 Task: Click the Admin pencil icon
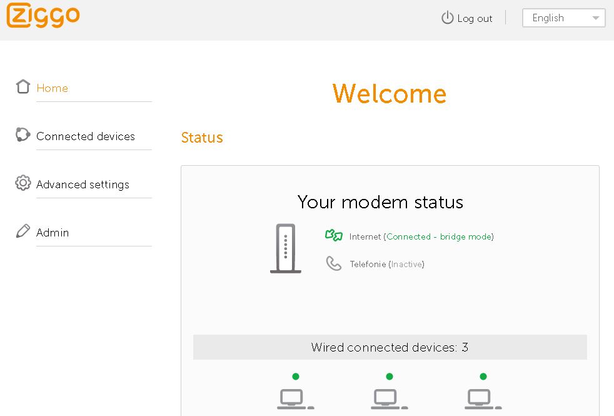coord(23,231)
